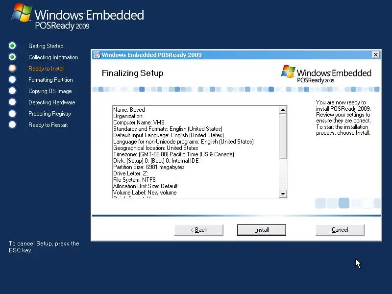Cancel the setup wizard
392x294 pixels.
340,230
